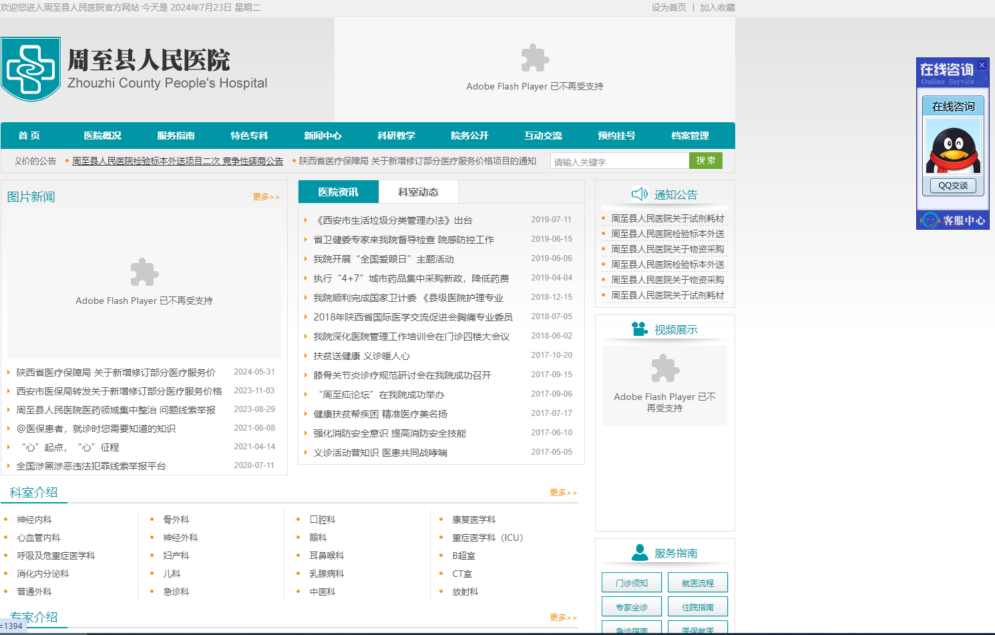Switch to the 医院资讯 tab
995x635 pixels.
coord(339,192)
